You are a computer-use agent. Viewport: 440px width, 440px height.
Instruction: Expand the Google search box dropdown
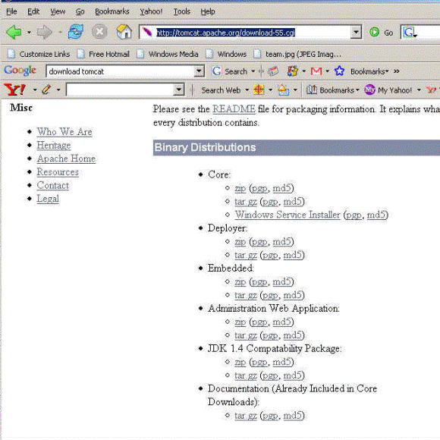coord(199,71)
